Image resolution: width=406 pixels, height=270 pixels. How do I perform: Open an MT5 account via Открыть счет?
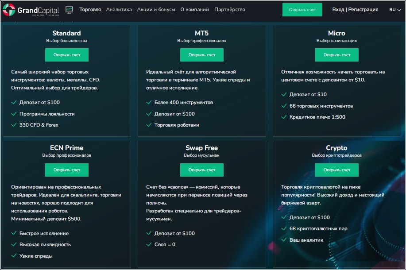pos(202,55)
